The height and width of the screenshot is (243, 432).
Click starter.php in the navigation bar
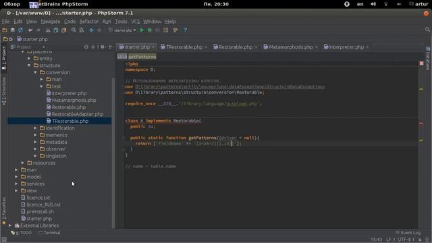tap(32, 39)
